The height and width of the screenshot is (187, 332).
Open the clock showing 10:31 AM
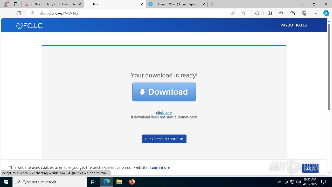pos(310,182)
